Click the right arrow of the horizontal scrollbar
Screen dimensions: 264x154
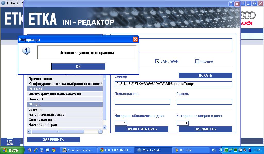[x=101, y=131]
